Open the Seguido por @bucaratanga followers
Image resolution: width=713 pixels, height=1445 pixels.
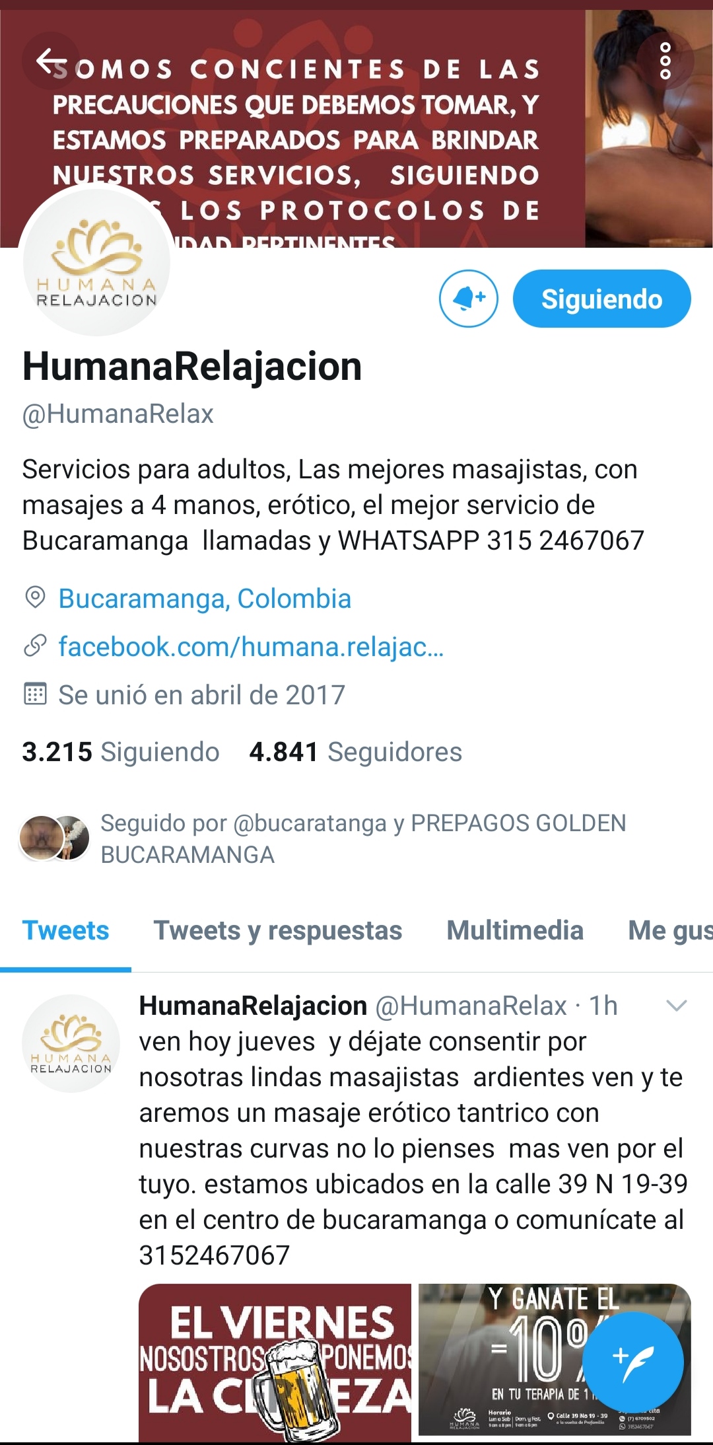point(323,838)
